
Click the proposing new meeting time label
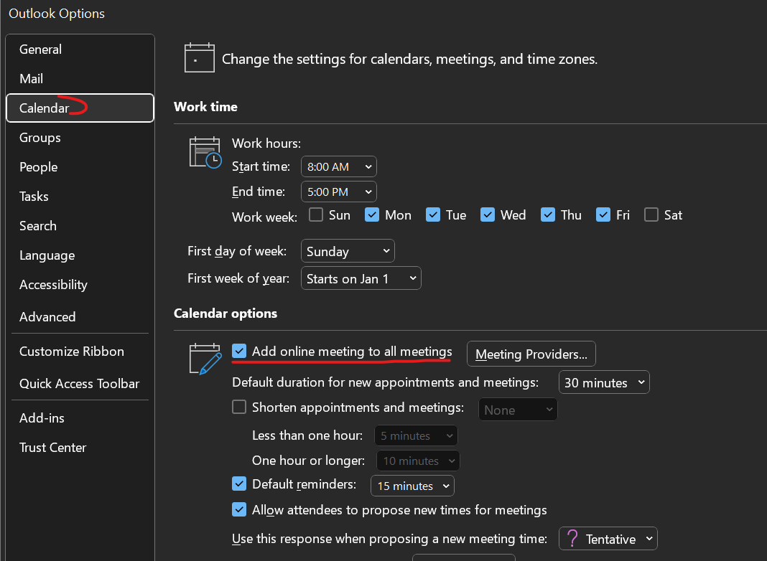click(390, 539)
